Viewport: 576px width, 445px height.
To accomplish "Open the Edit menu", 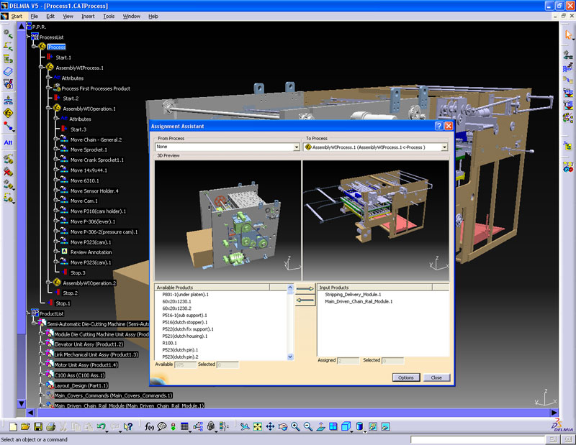I will [x=50, y=16].
